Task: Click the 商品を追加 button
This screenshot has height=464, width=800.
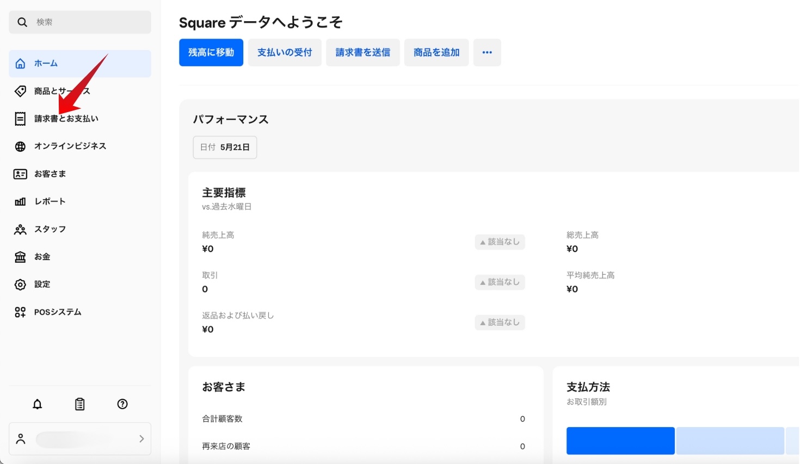Action: (436, 53)
